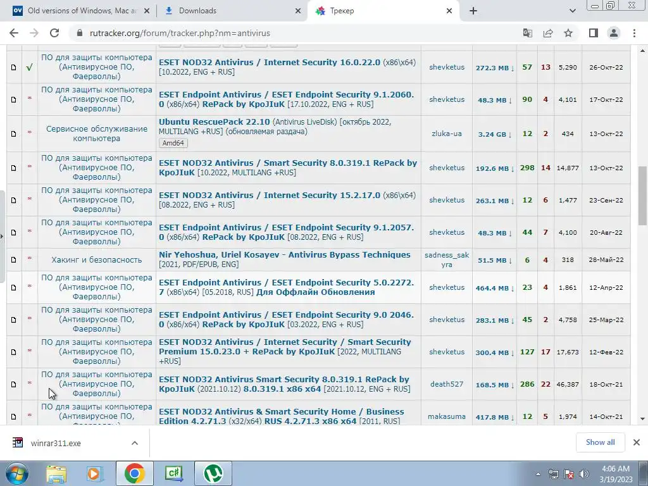Click the Google Translate icon in address bar
Image resolution: width=648 pixels, height=486 pixels.
click(527, 33)
